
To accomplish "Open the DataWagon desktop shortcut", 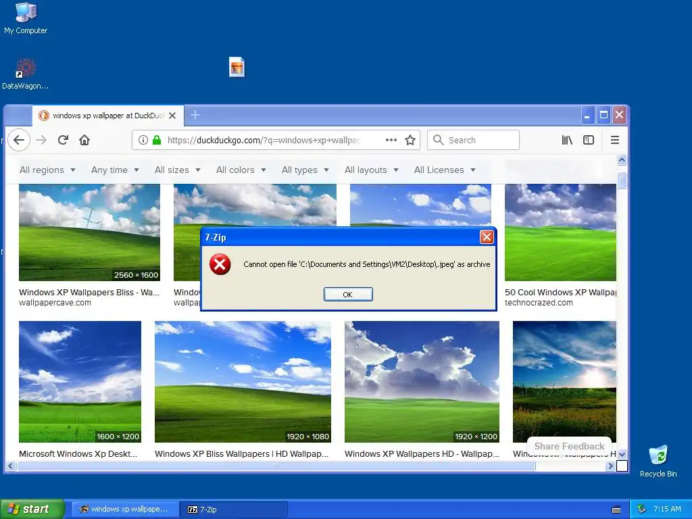I will pos(25,74).
